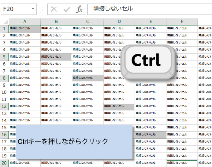Click the Select All corner triangle
212x167 pixels.
click(x=5, y=22)
